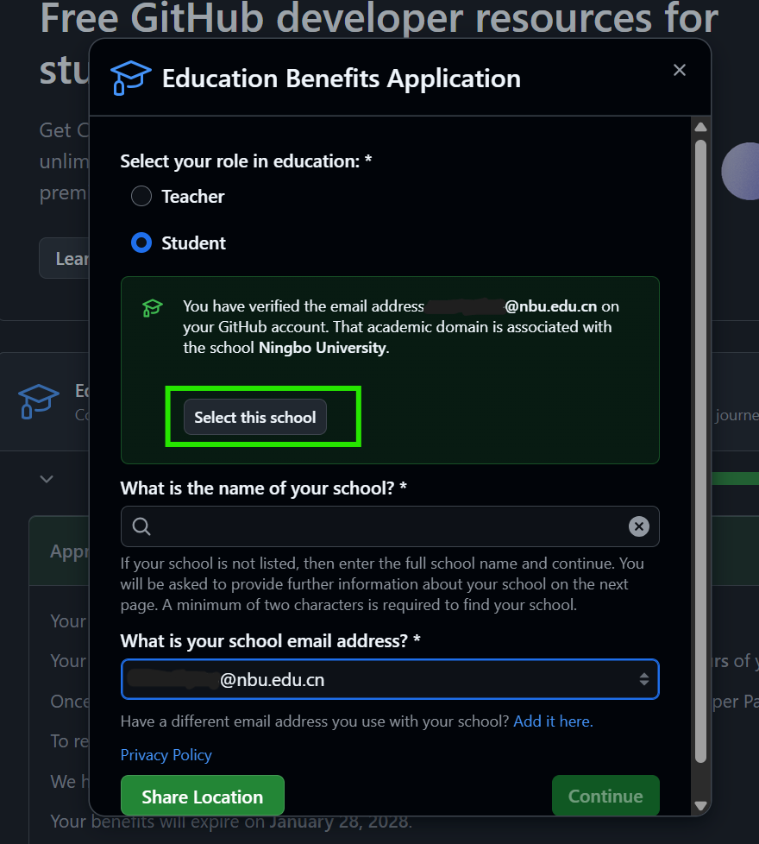This screenshot has width=759, height=844.
Task: Clear the school name with the X icon
Action: click(638, 526)
